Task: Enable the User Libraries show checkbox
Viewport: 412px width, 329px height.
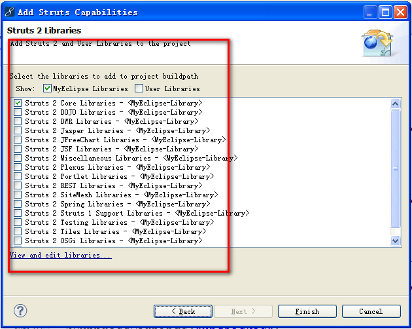Action: (x=139, y=88)
